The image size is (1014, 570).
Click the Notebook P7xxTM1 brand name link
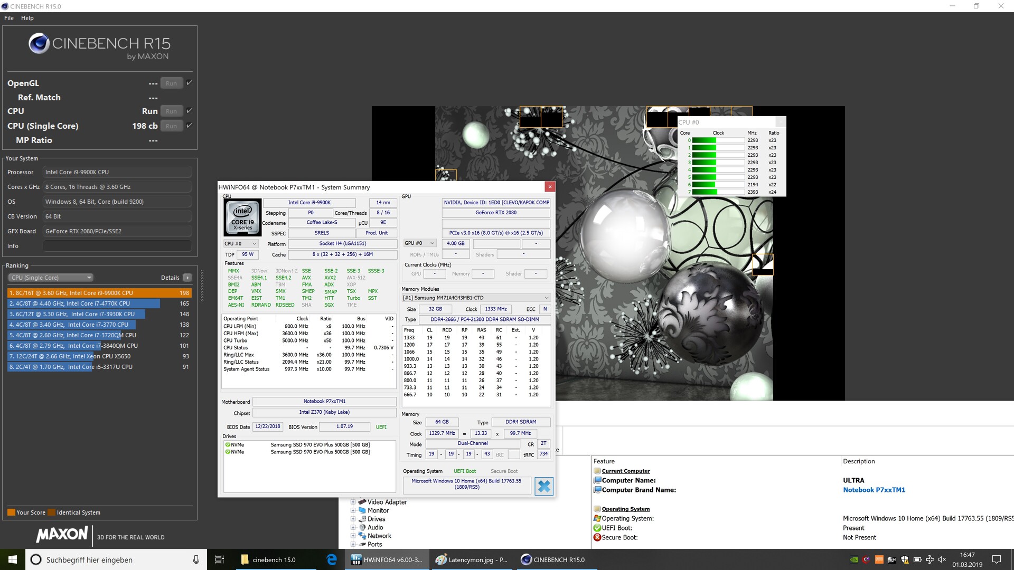[874, 490]
